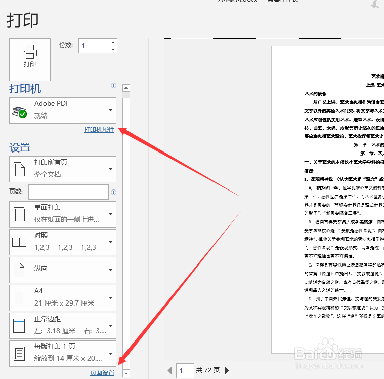Click the 21 厘米 x 29.7 厘米 text

click(64, 303)
